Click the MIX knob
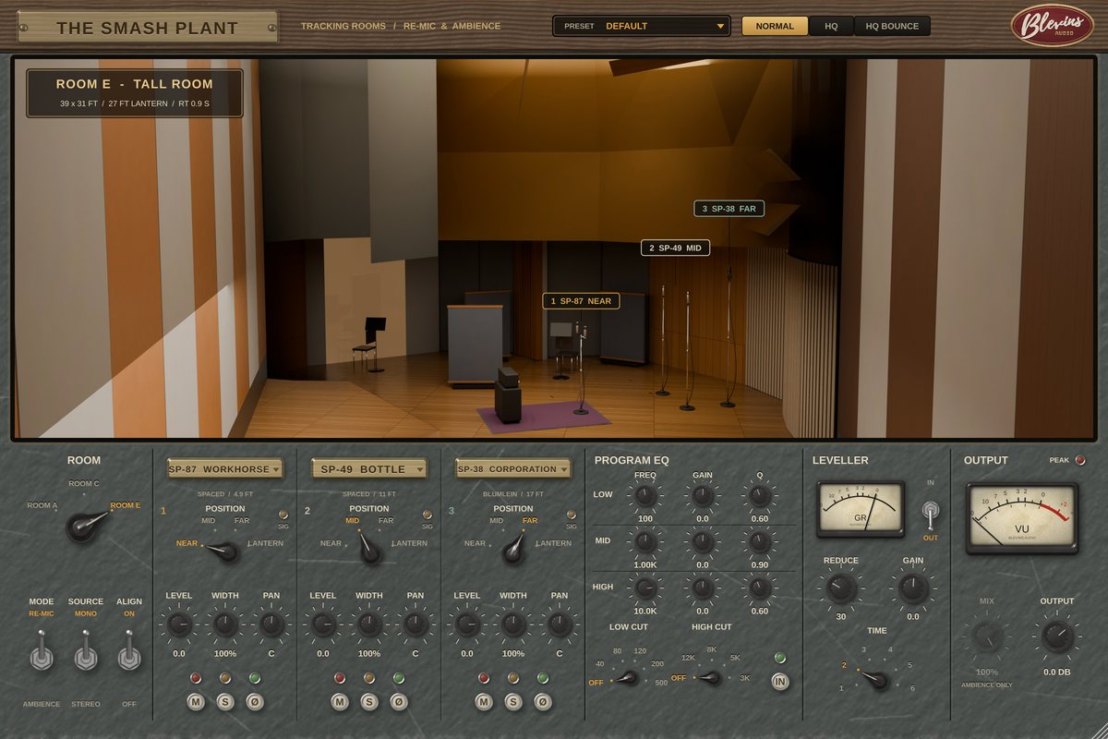 987,636
